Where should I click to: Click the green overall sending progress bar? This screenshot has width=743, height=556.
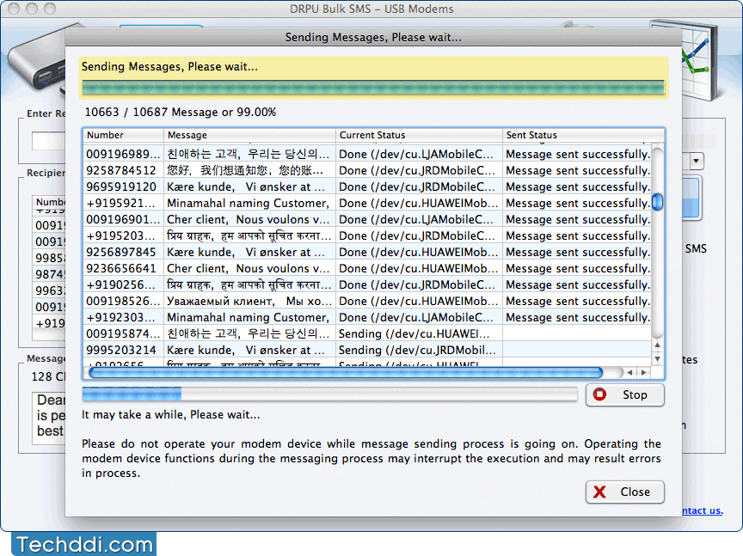(373, 88)
